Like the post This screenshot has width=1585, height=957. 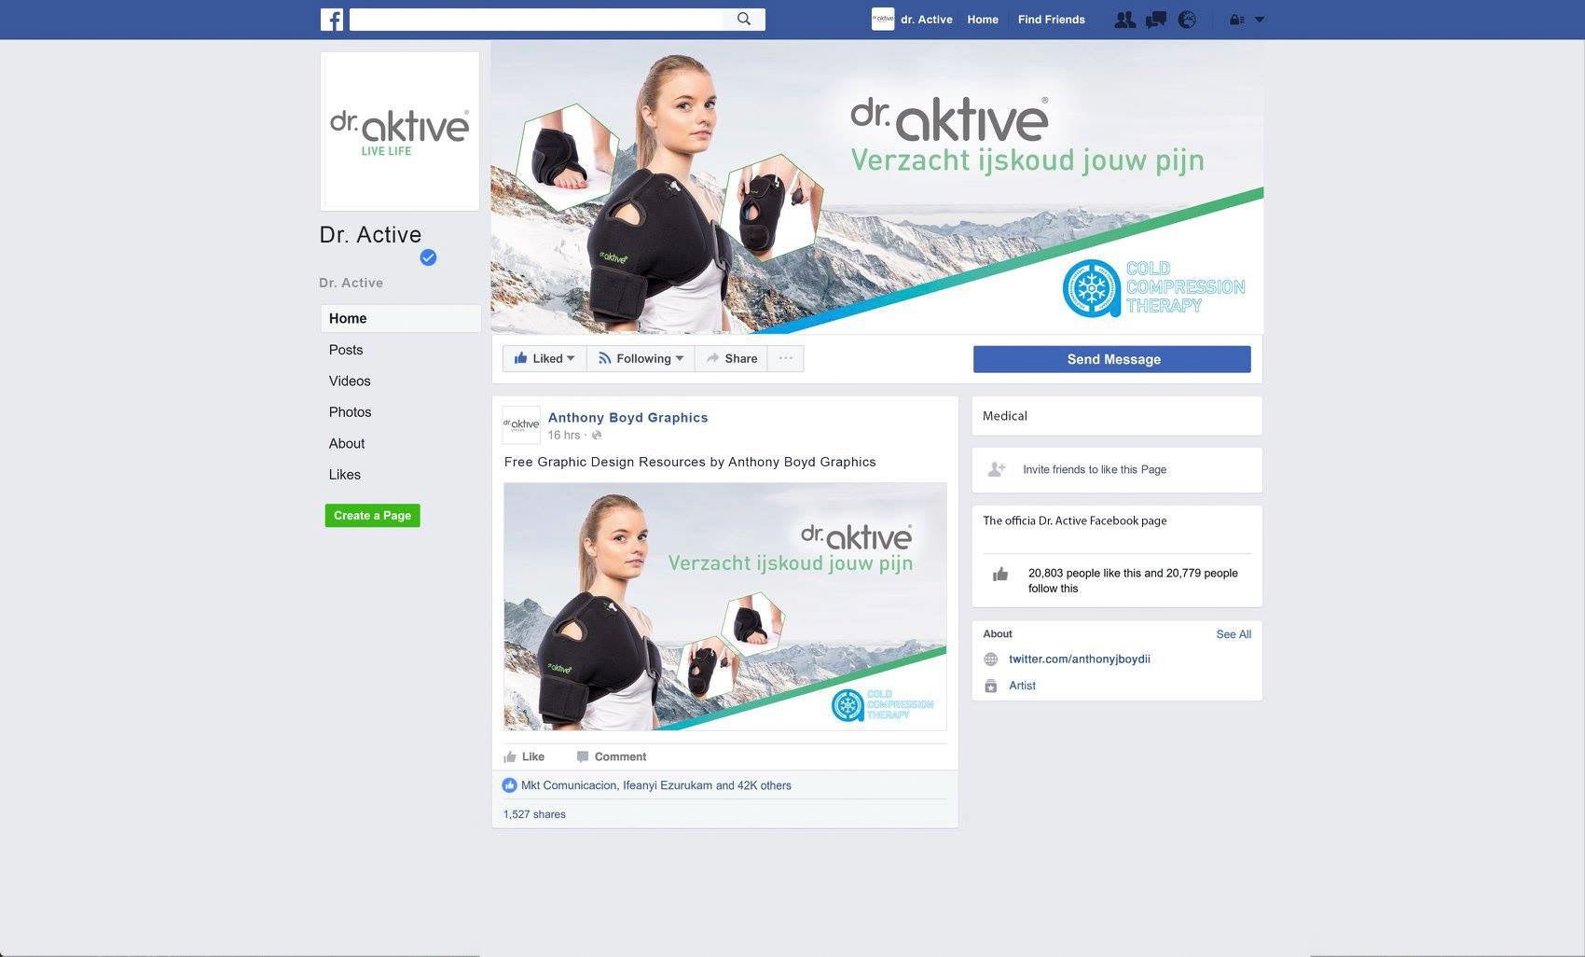[x=524, y=756]
